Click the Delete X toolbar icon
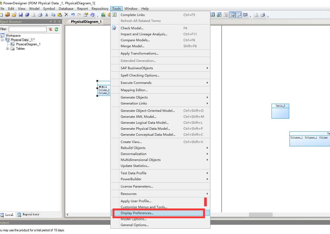Image resolution: width=330 pixels, height=234 pixels. click(66, 15)
